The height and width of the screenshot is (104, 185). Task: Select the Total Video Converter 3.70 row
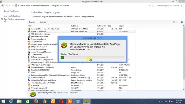(x=82, y=83)
